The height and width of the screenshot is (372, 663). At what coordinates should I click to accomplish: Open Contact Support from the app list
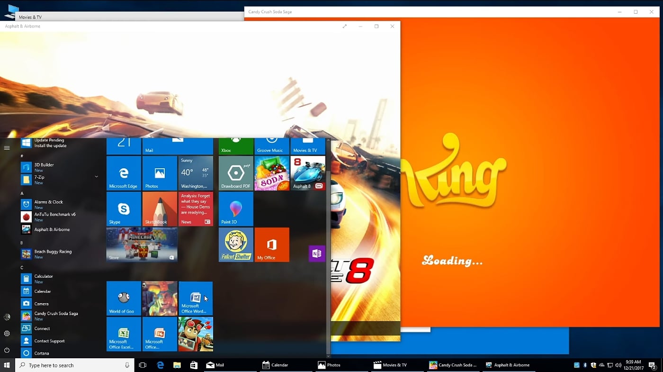tap(60, 341)
